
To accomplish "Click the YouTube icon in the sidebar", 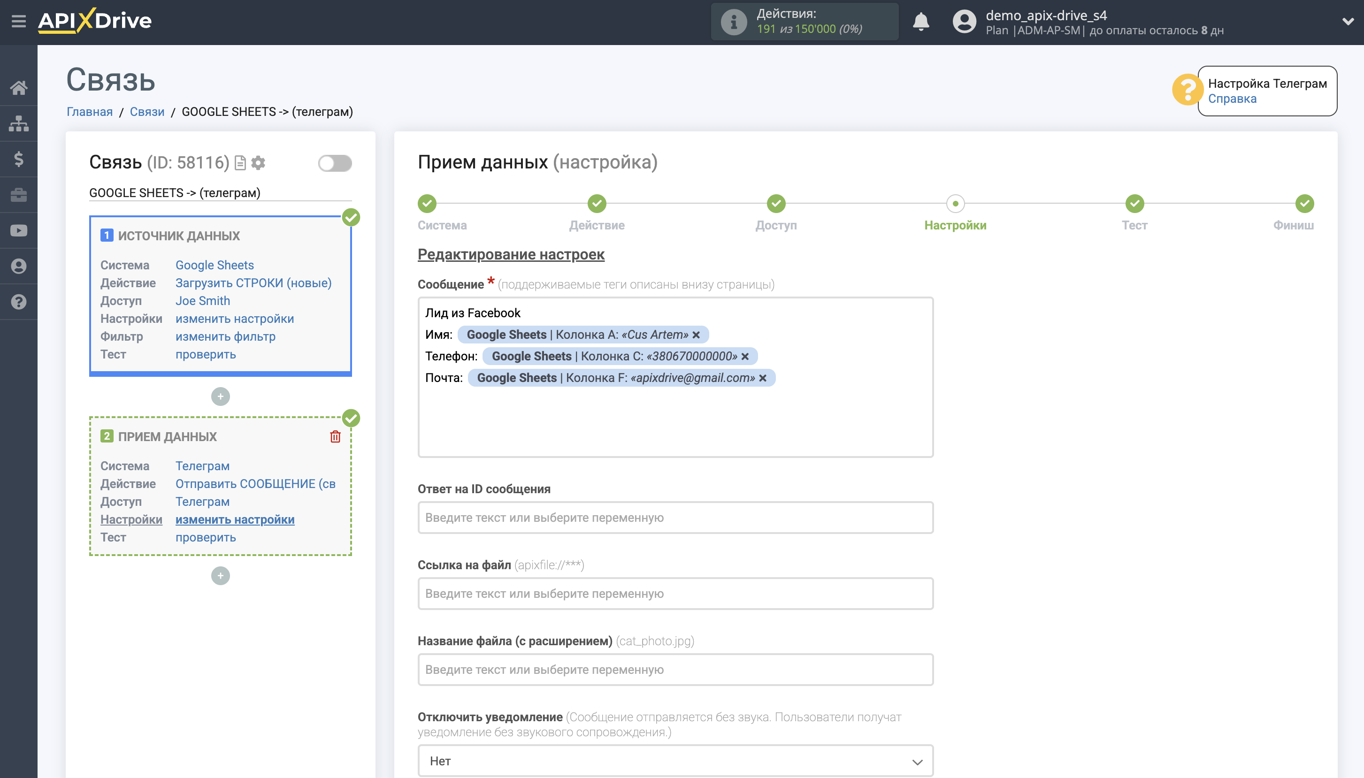I will click(x=19, y=230).
